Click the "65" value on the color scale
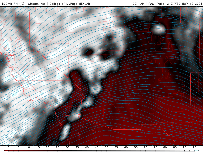 tap(136, 147)
